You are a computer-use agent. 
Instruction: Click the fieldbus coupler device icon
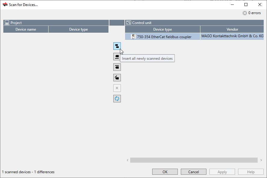pyautogui.click(x=133, y=37)
